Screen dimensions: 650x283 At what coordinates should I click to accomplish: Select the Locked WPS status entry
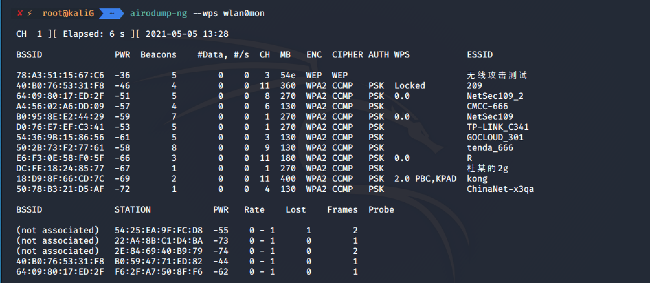[x=409, y=86]
